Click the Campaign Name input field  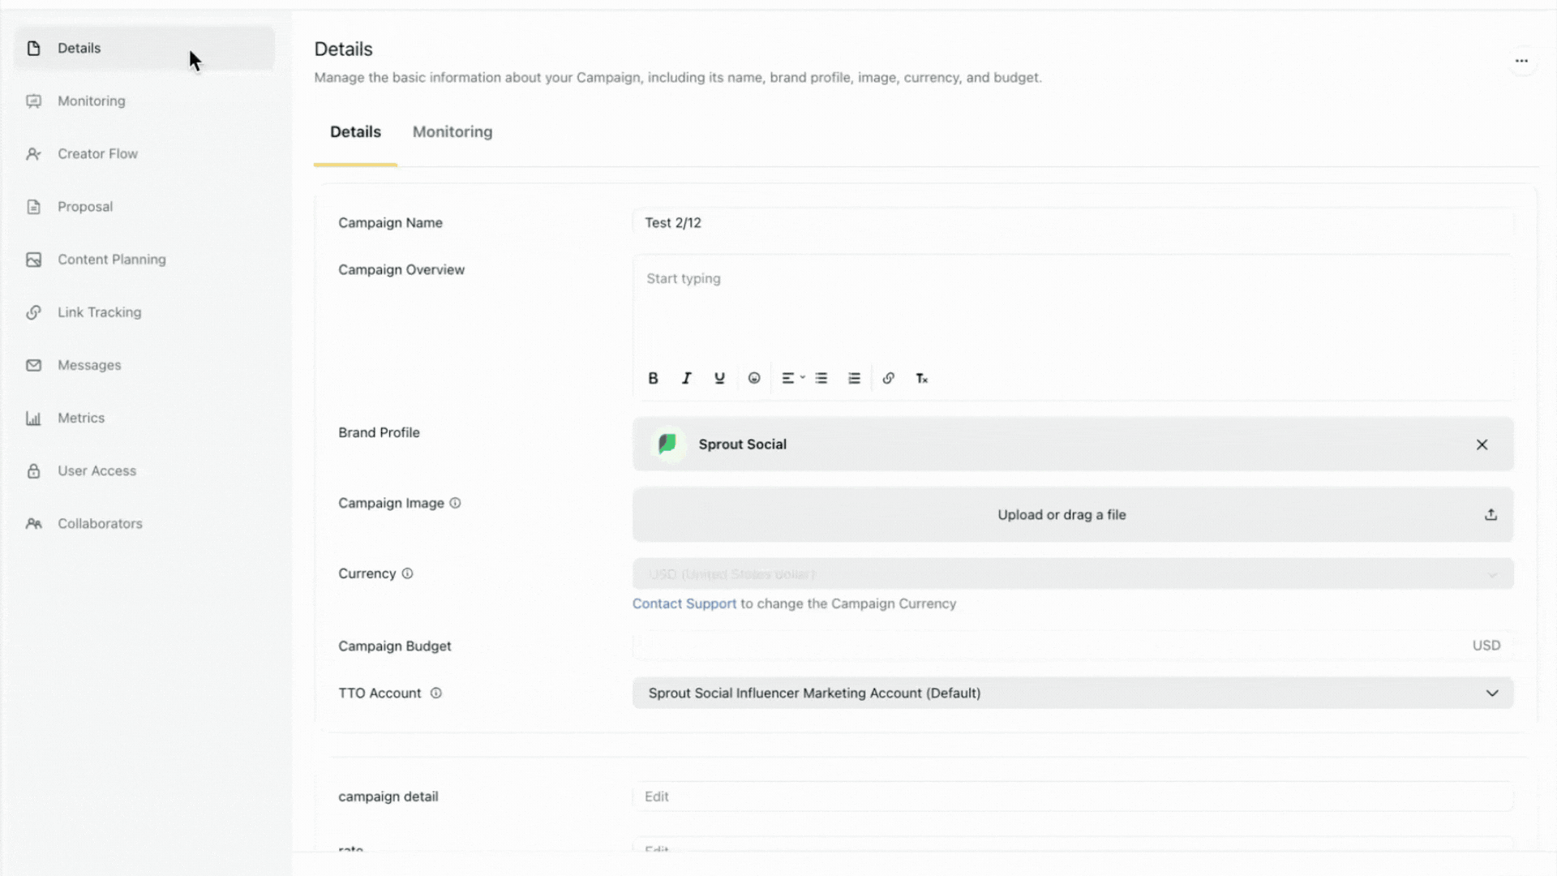pyautogui.click(x=1073, y=222)
